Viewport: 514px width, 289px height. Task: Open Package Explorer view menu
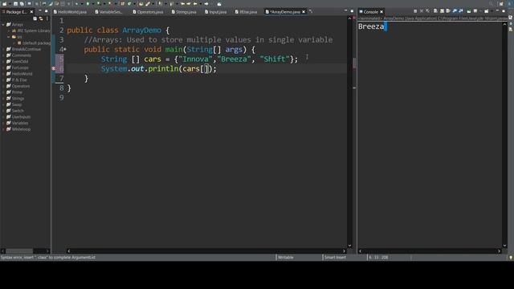click(x=47, y=18)
